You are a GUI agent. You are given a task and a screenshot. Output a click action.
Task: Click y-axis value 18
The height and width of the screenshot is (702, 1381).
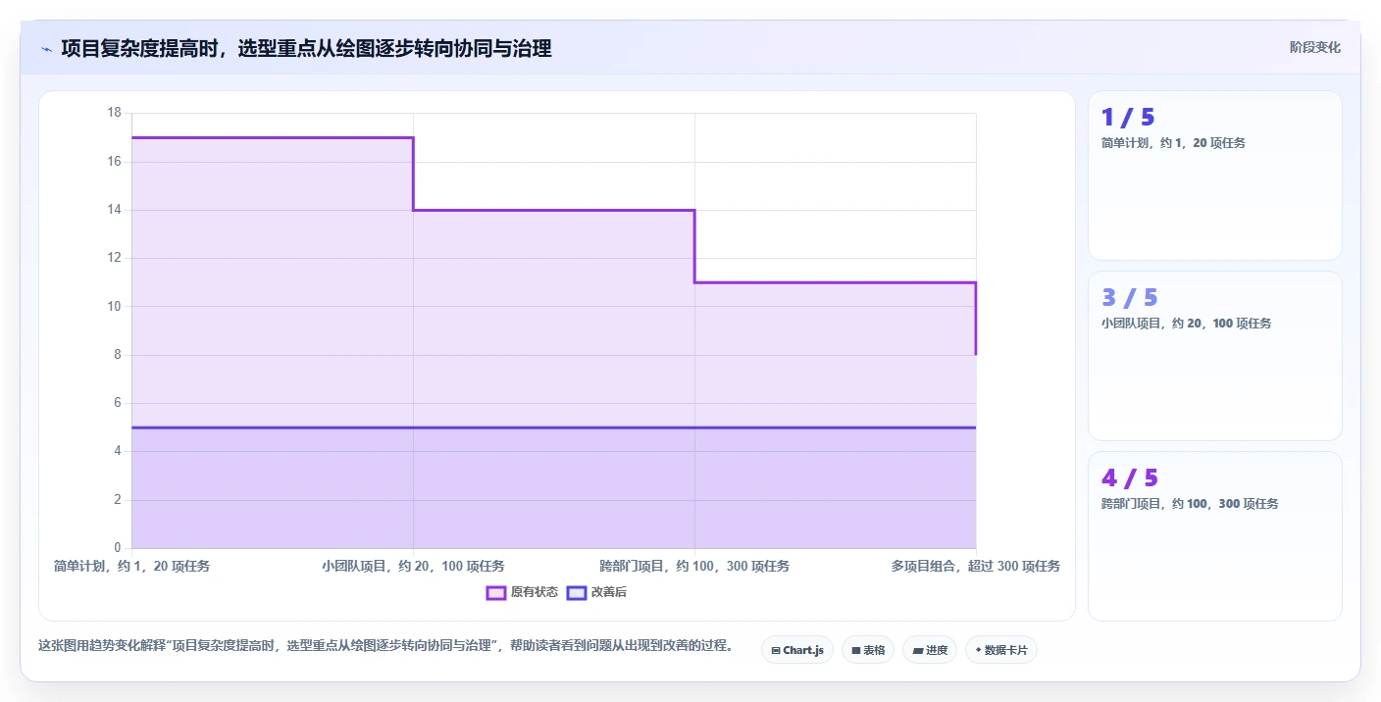(x=114, y=113)
